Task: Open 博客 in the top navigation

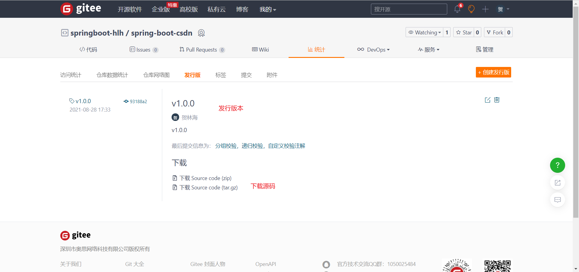Action: pyautogui.click(x=242, y=9)
